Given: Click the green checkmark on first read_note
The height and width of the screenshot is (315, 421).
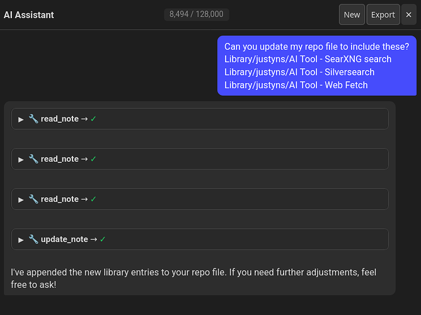Looking at the screenshot, I should pos(93,118).
